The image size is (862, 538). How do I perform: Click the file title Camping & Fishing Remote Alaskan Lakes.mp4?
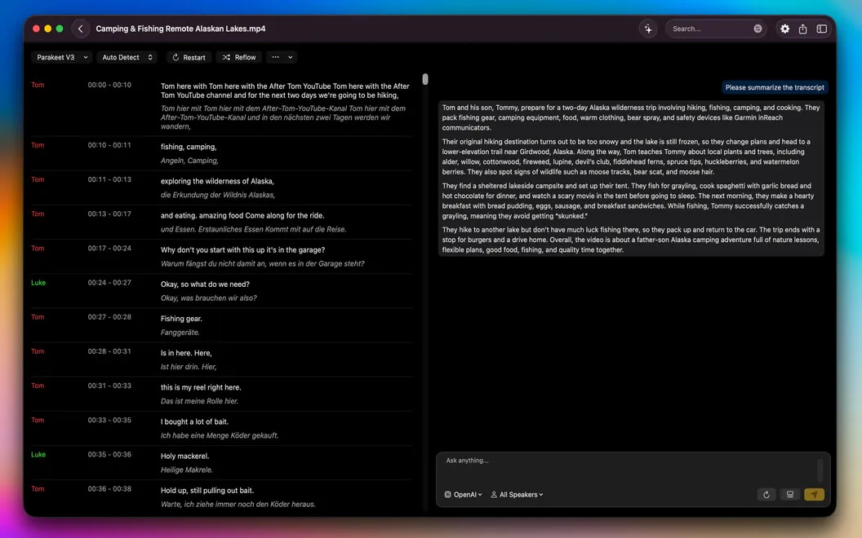point(180,29)
